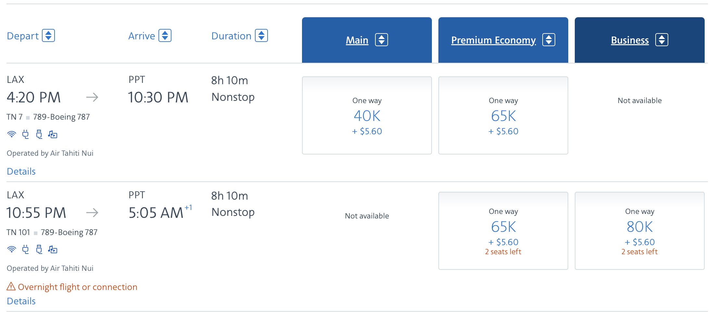The height and width of the screenshot is (316, 717).
Task: Click the USB port icon on TN 7
Action: pyautogui.click(x=39, y=134)
